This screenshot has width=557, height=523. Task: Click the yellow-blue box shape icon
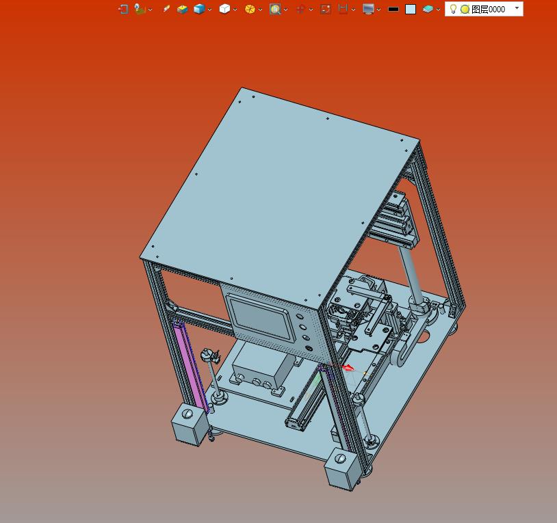click(x=182, y=9)
